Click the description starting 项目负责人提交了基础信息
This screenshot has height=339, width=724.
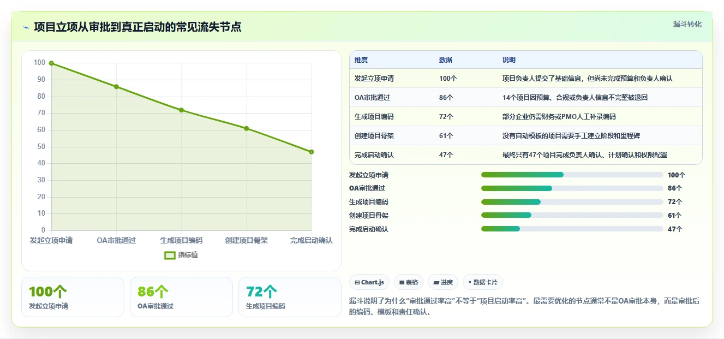point(588,79)
